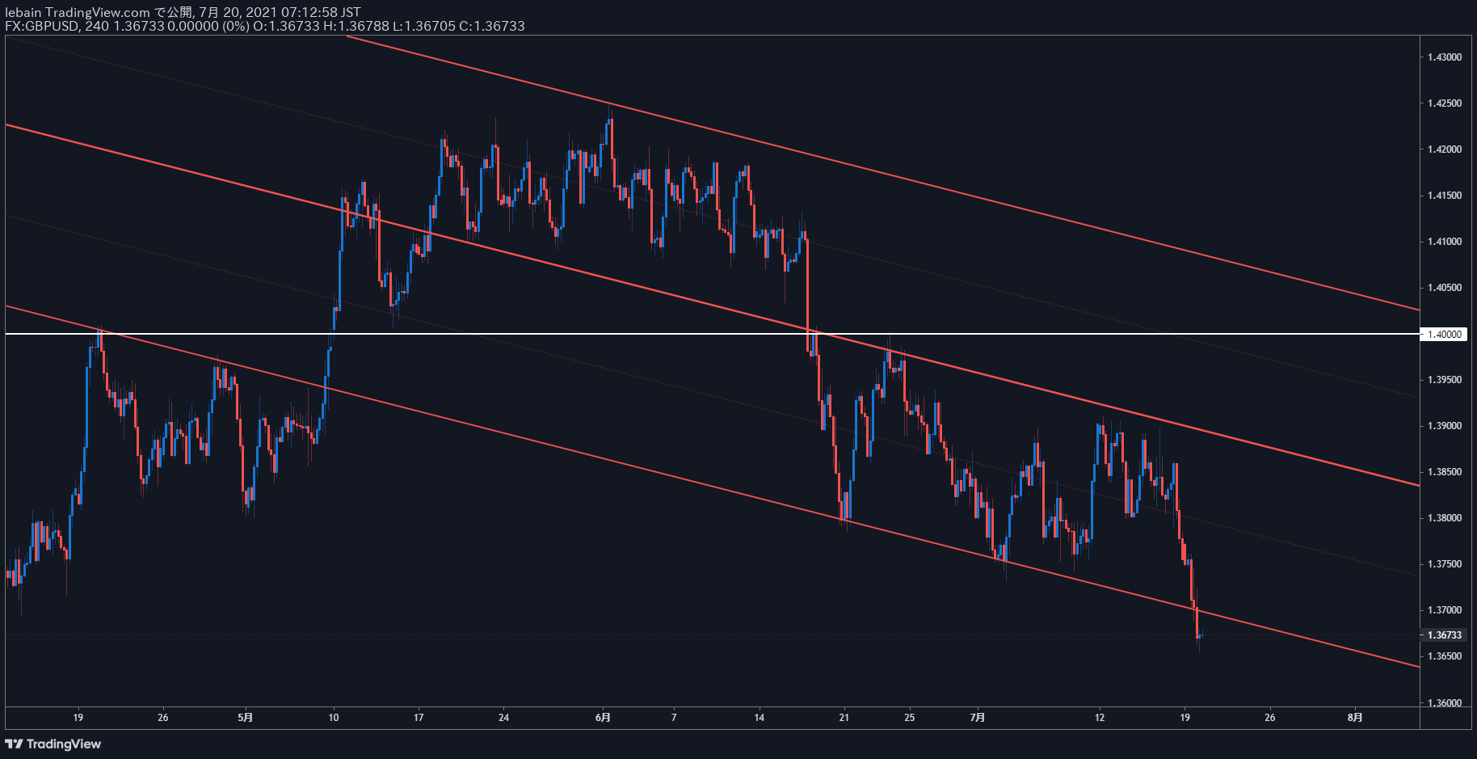Click the 17 date label on time axis
The image size is (1477, 759).
[x=419, y=718]
